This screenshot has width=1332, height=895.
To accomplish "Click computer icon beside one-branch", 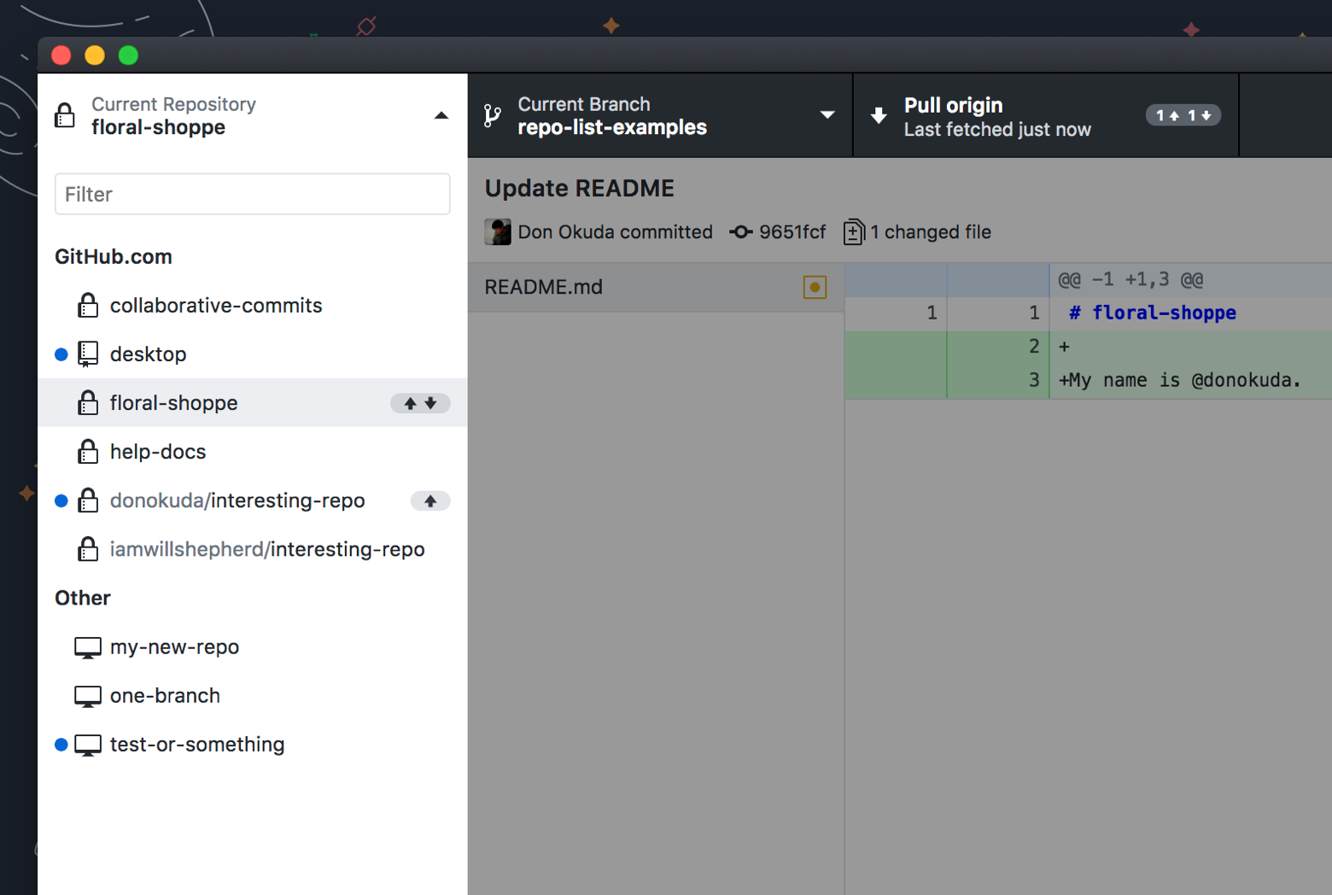I will [x=88, y=697].
